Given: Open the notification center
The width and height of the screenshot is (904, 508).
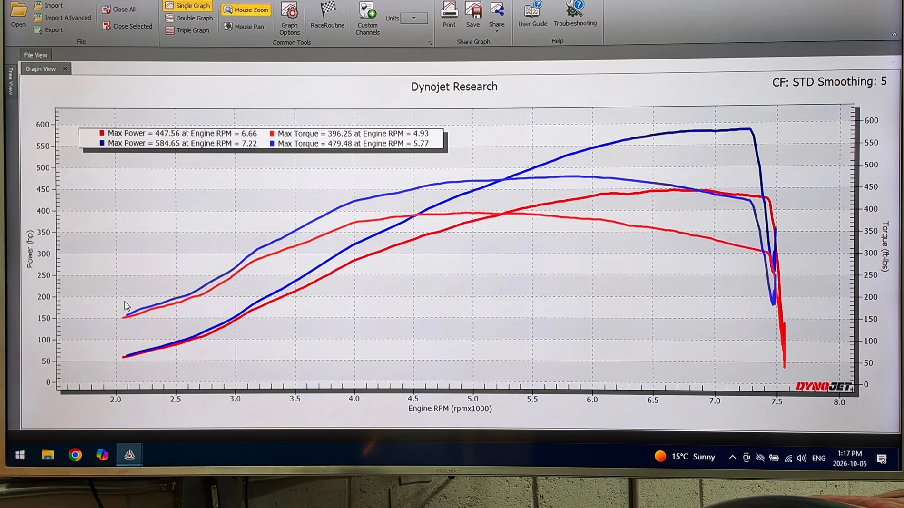Looking at the screenshot, I should pyautogui.click(x=882, y=459).
